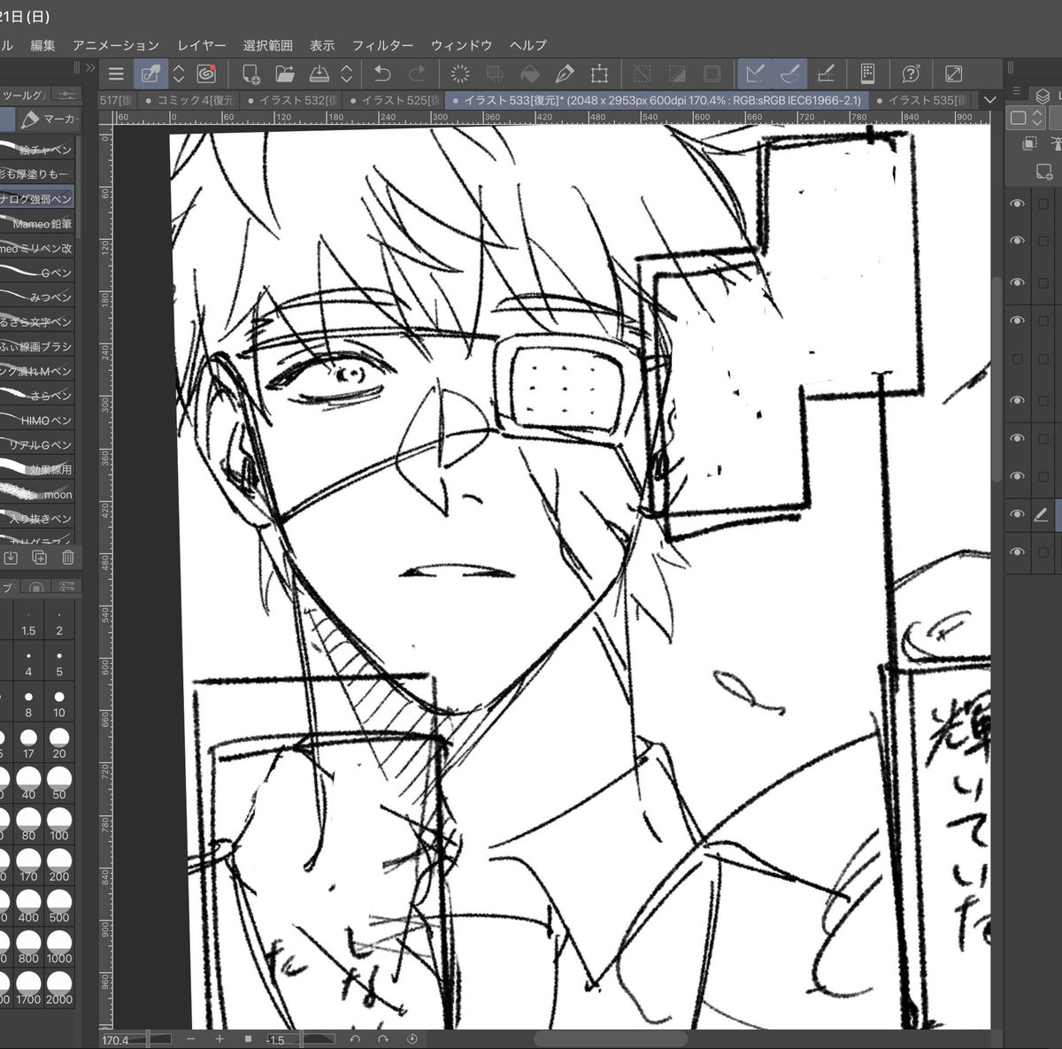Open the フィルター menu

[x=382, y=45]
